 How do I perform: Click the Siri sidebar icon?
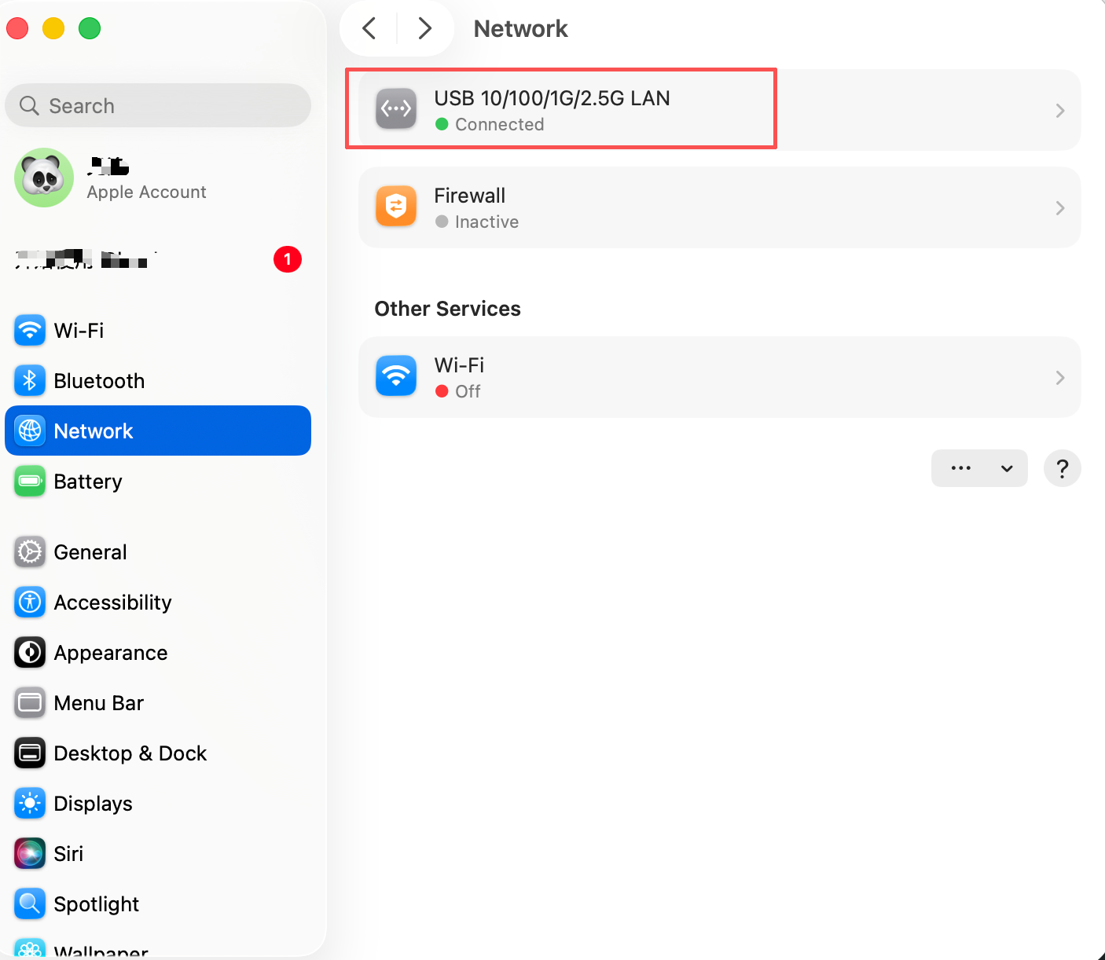(x=30, y=854)
